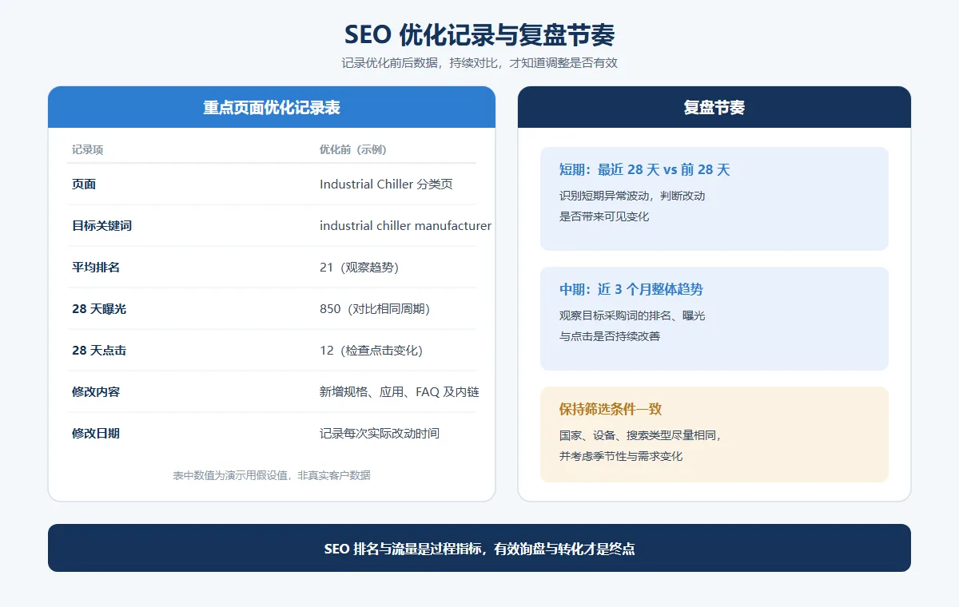Click the "优化前（示例）" column header
This screenshot has height=607, width=959.
353,150
